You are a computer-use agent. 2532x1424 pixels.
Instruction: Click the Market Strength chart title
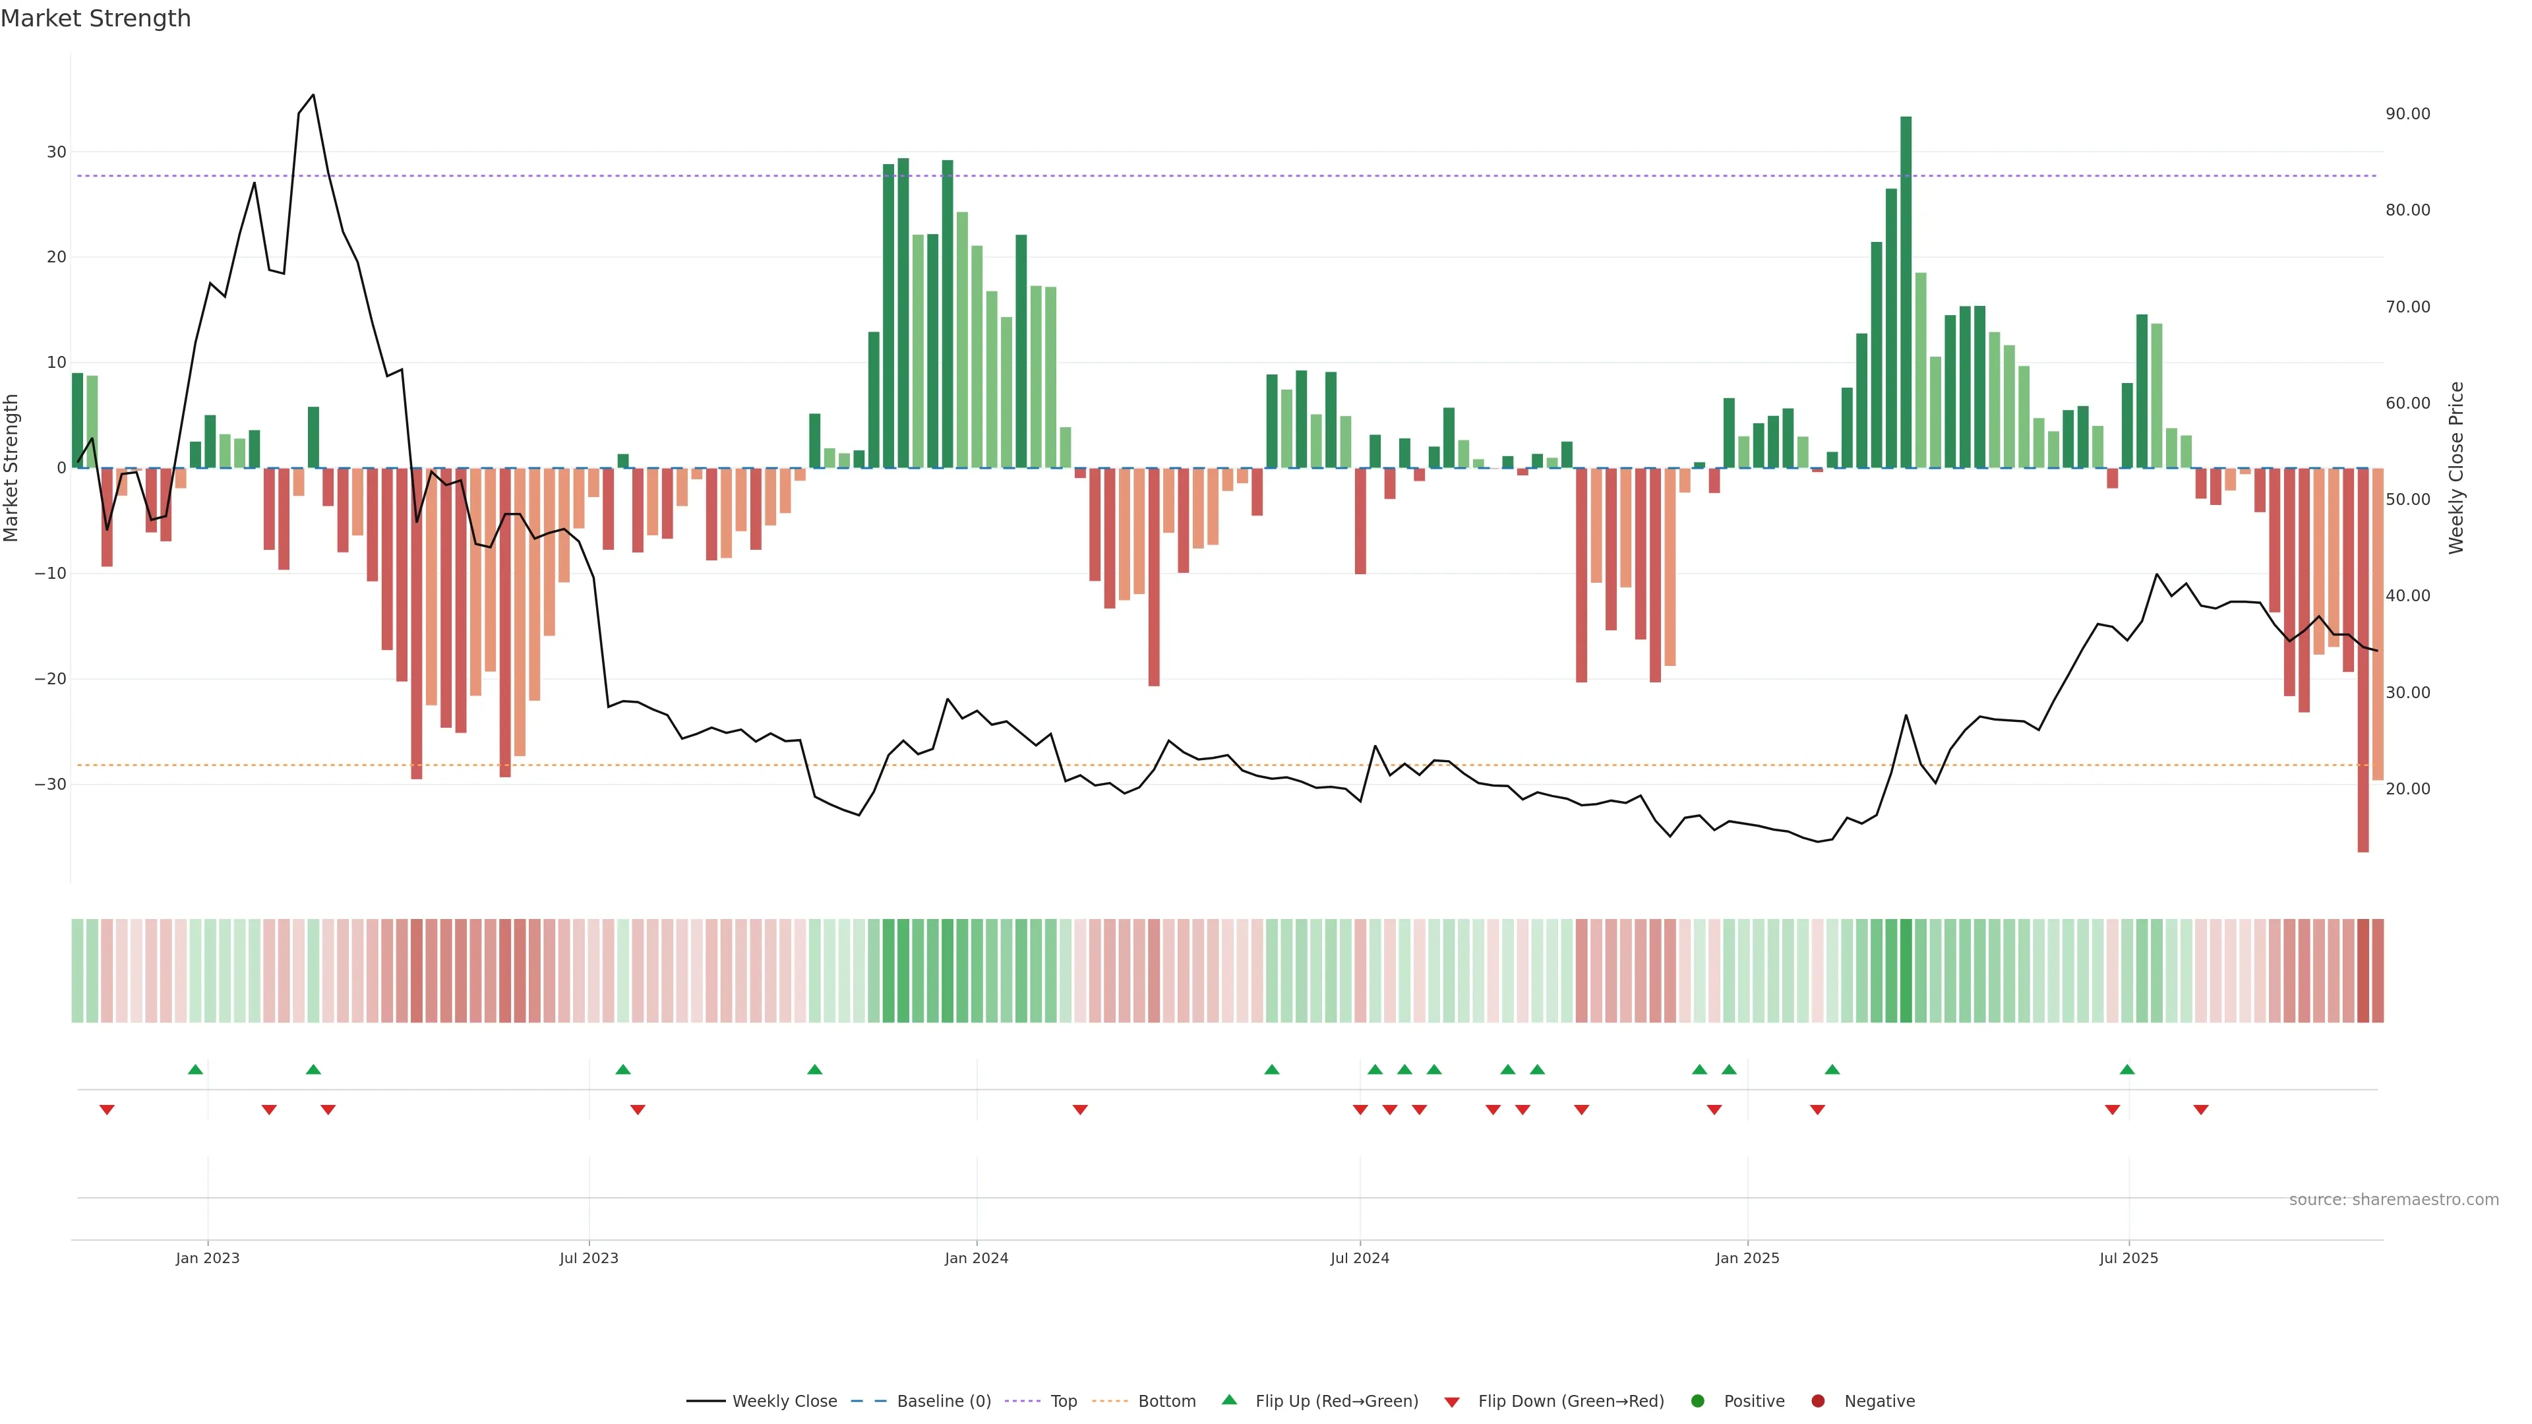[96, 18]
